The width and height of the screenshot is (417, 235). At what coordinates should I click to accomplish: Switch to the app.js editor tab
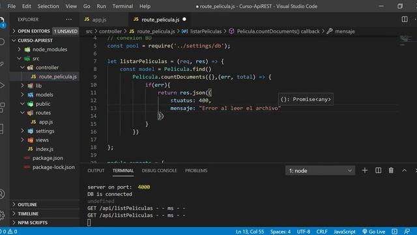[x=104, y=20]
